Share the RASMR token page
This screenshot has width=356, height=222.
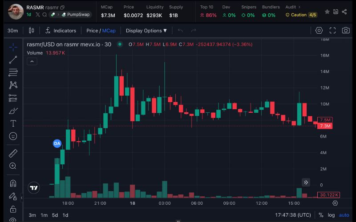tap(344, 12)
